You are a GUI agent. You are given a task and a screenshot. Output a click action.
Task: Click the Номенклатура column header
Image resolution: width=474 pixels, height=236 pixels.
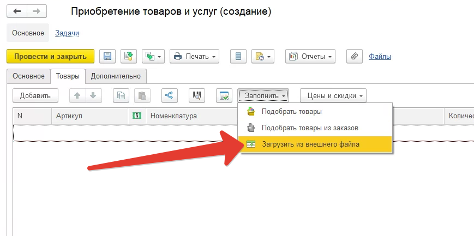[x=173, y=116]
